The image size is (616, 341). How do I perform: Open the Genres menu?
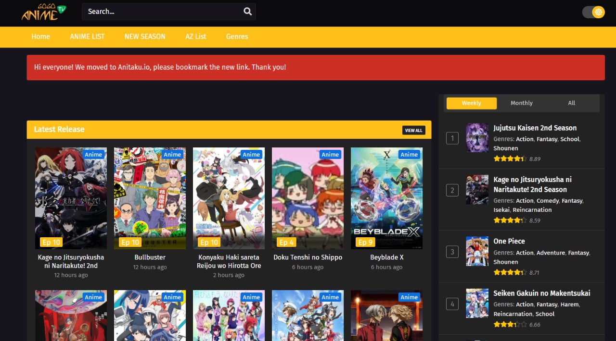[x=237, y=37]
